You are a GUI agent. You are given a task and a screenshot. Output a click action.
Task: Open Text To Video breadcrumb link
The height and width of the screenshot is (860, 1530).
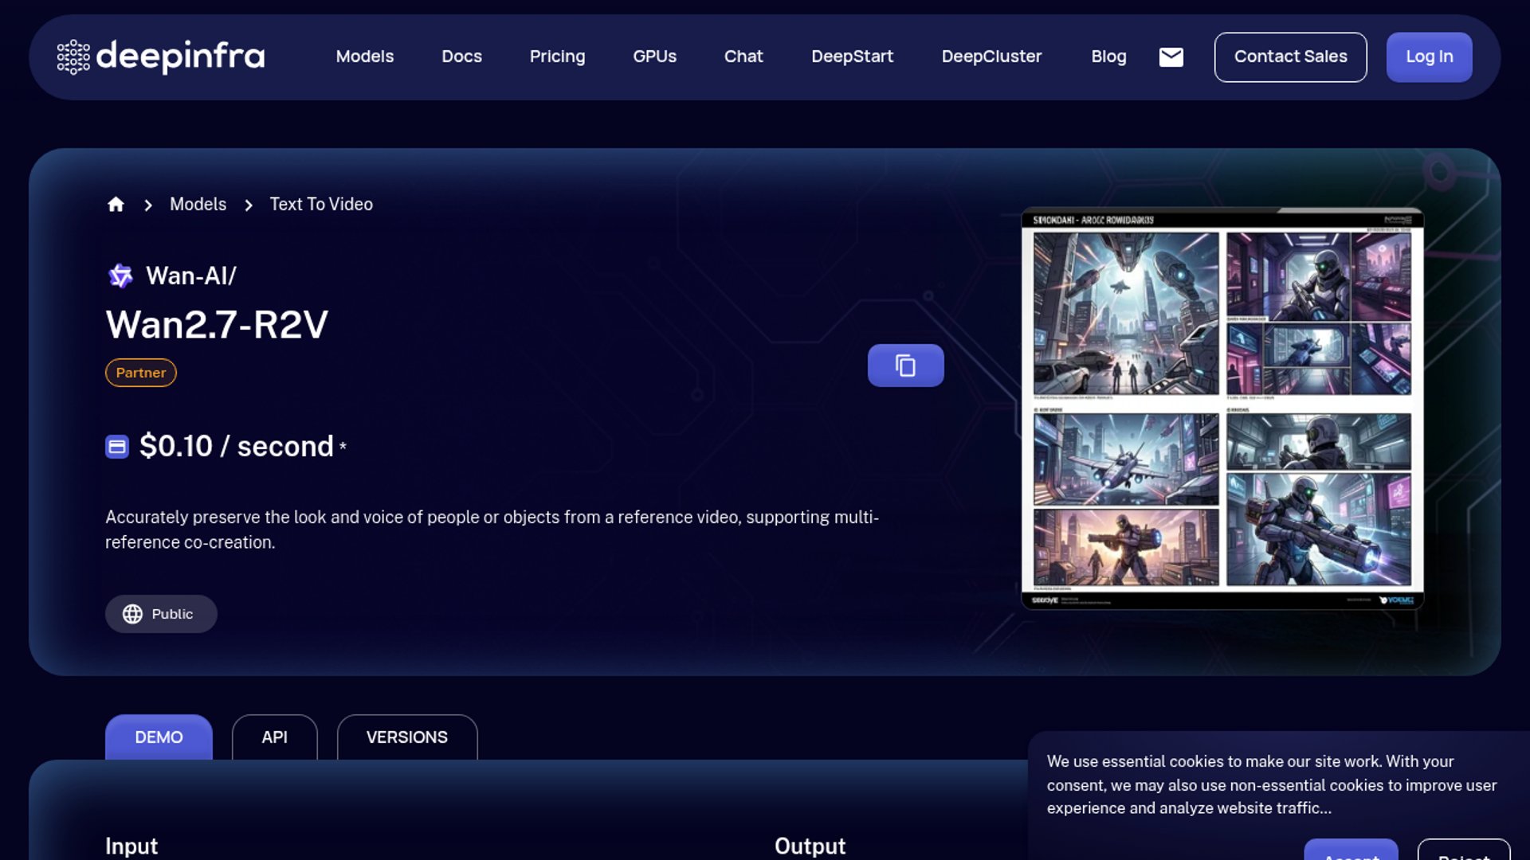321,205
